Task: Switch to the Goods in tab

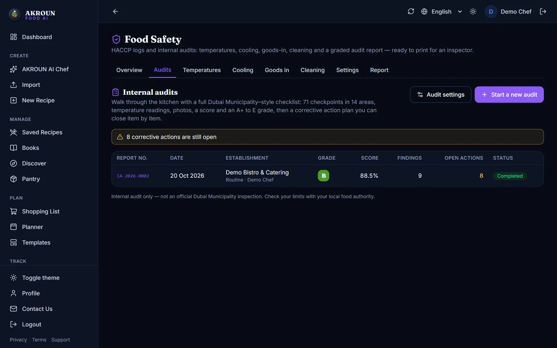Action: coord(277,70)
